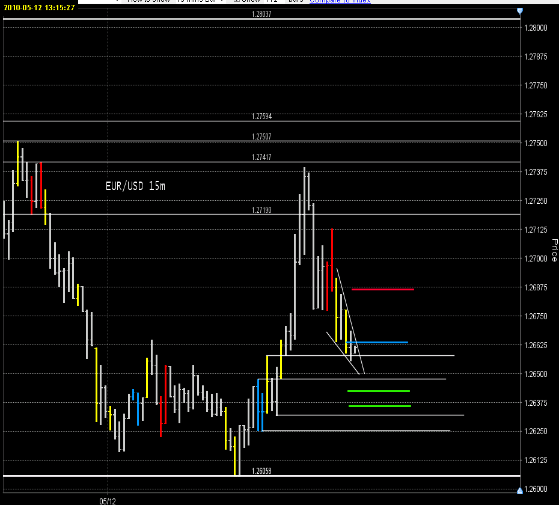Click the 1.26625 price axis value
The width and height of the screenshot is (559, 505).
tap(536, 345)
